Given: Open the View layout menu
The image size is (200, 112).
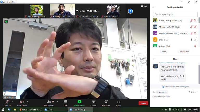Looking at the screenshot, I should click(144, 6).
